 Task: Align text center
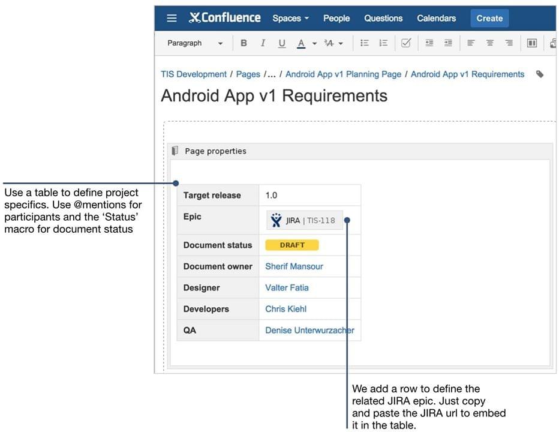click(490, 43)
